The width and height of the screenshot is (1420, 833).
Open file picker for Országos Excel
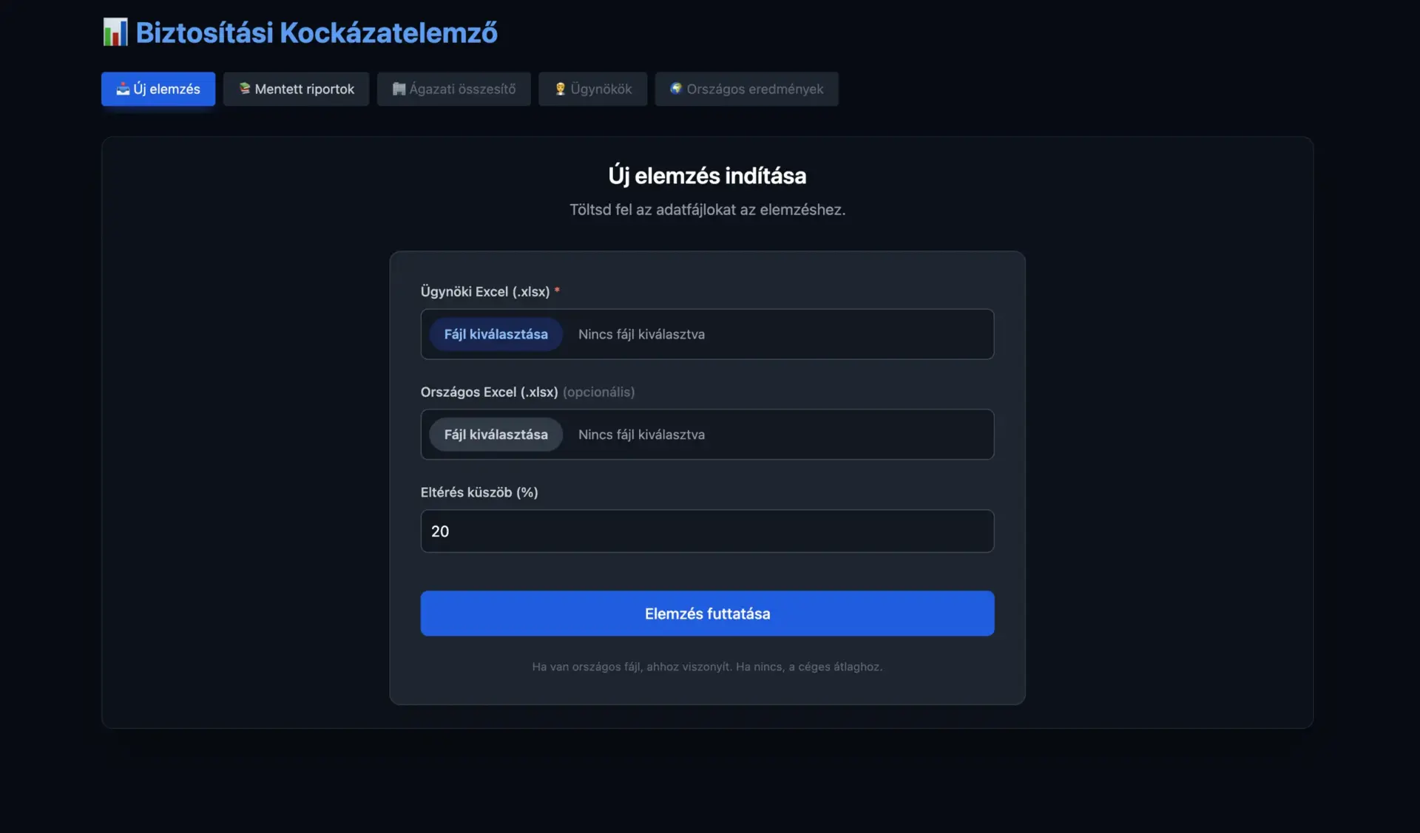(x=496, y=435)
